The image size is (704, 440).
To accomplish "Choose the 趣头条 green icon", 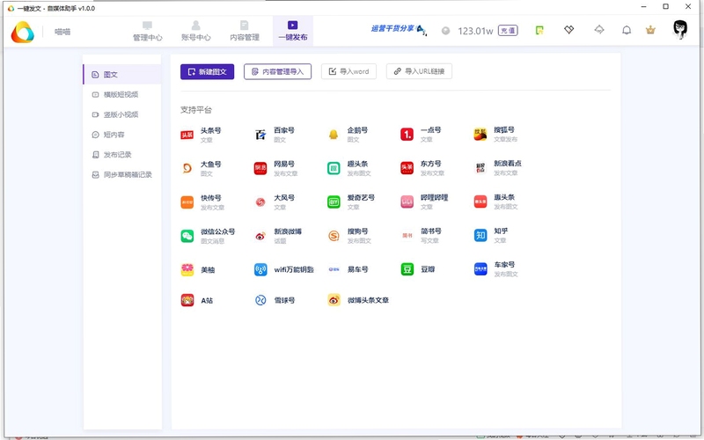I will tap(334, 168).
